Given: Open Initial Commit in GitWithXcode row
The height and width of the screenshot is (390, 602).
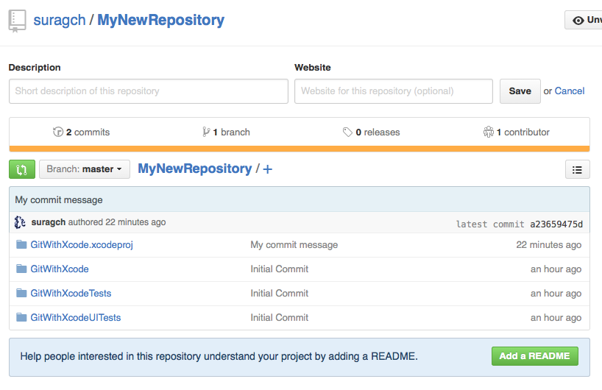Looking at the screenshot, I should pyautogui.click(x=280, y=269).
